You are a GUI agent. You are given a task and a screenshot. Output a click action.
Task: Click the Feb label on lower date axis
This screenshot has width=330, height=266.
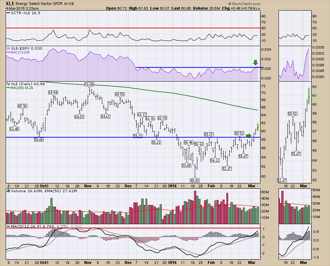coord(211,262)
